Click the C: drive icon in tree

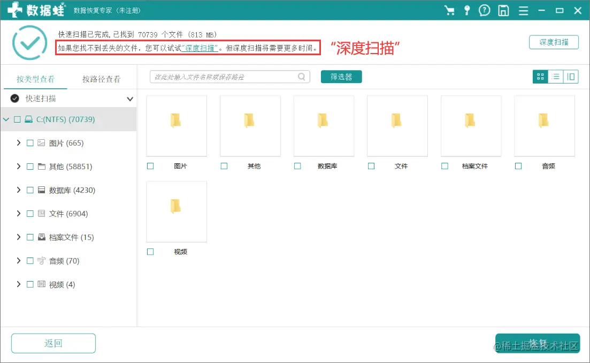pyautogui.click(x=28, y=119)
